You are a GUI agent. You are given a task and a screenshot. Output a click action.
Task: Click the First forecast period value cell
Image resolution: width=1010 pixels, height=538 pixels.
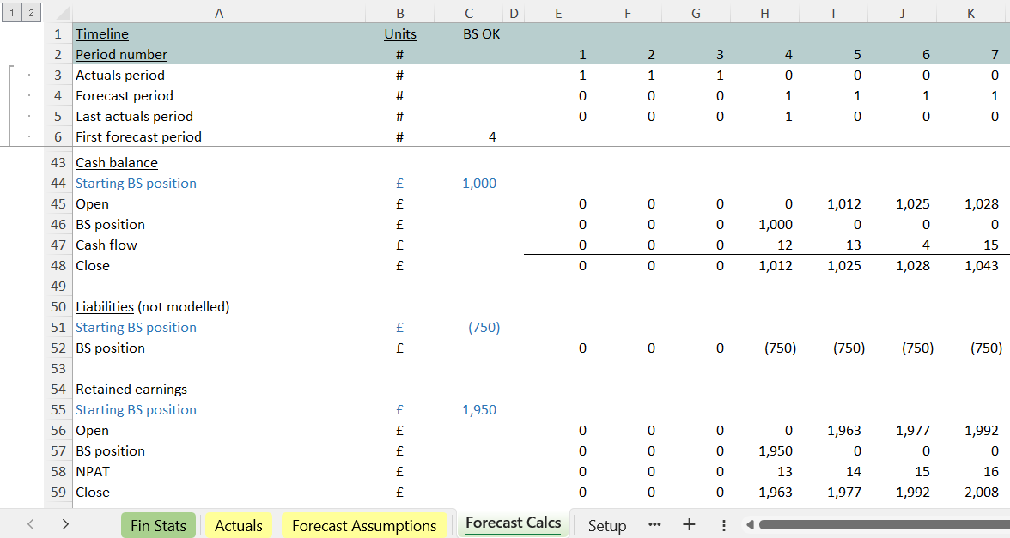pyautogui.click(x=469, y=137)
